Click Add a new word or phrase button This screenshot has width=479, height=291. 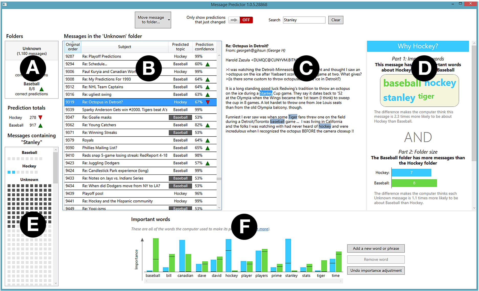(x=376, y=248)
